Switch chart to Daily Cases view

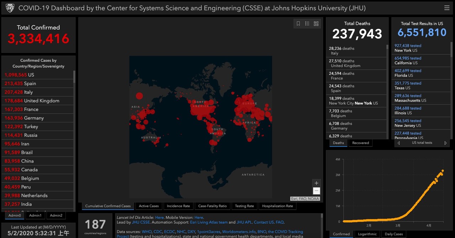(x=394, y=234)
